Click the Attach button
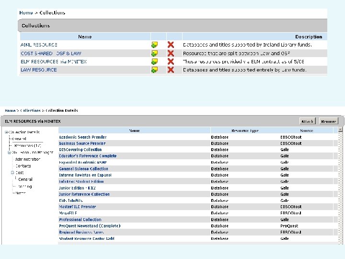Screen dimensions: 345x259 pos(307,121)
